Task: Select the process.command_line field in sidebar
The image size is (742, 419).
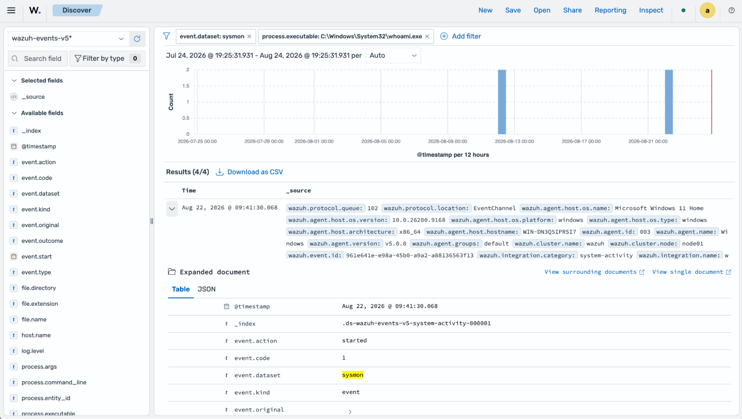Action: (54, 382)
